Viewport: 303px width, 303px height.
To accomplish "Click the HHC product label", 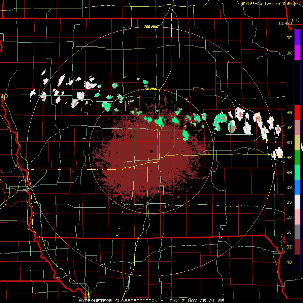I will point(296,20).
